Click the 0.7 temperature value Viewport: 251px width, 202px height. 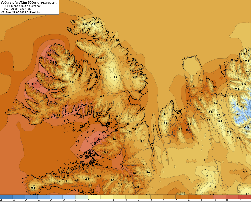[x=248, y=71]
